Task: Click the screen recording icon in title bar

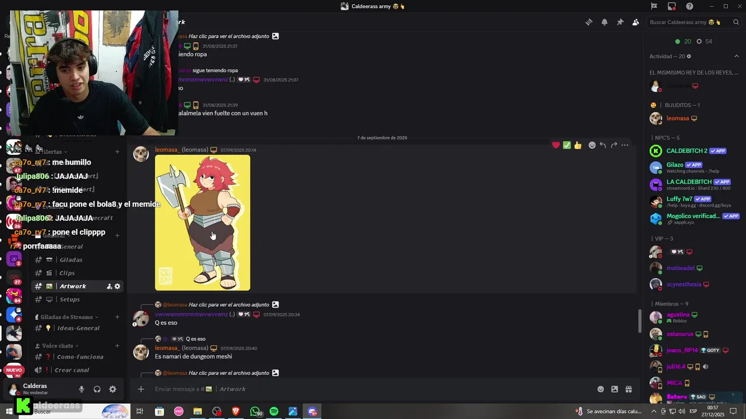Action: [672, 6]
